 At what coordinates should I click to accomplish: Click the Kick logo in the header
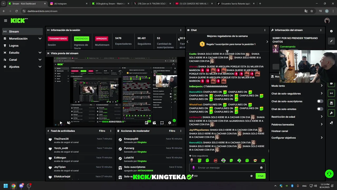point(19,21)
